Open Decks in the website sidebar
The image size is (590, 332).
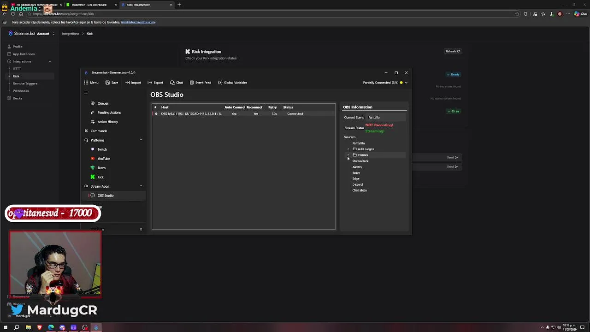pos(17,98)
